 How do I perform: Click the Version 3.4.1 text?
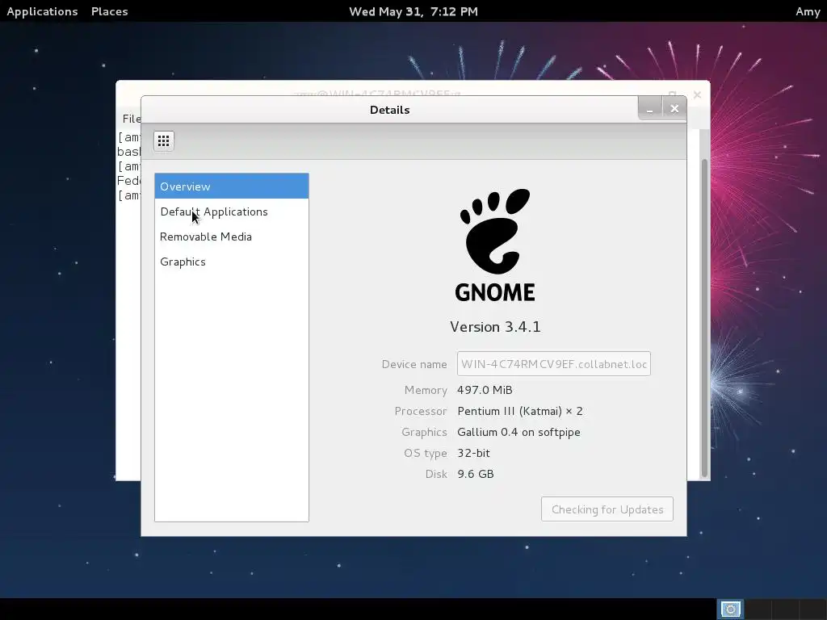pos(495,327)
